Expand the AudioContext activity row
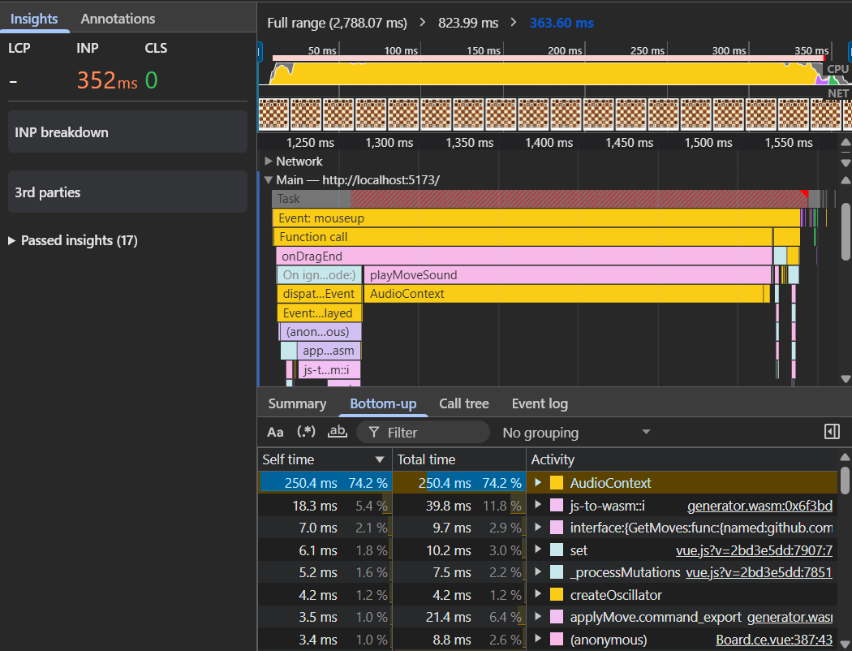852x651 pixels. pos(538,482)
